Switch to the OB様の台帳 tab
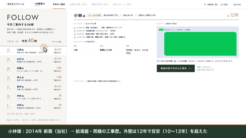 (78, 4)
